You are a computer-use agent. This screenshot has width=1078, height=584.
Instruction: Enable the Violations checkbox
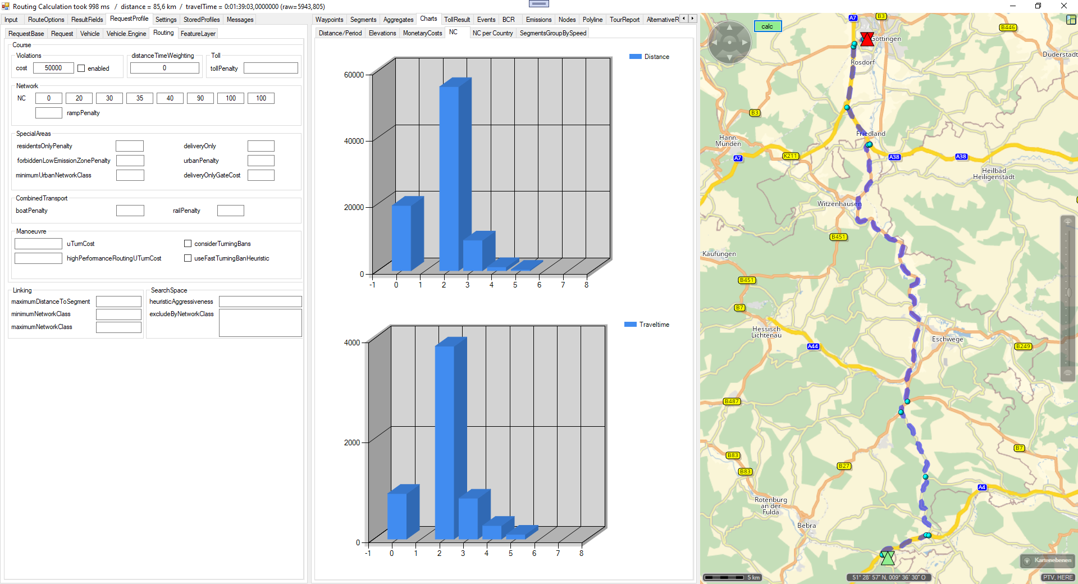click(x=81, y=69)
